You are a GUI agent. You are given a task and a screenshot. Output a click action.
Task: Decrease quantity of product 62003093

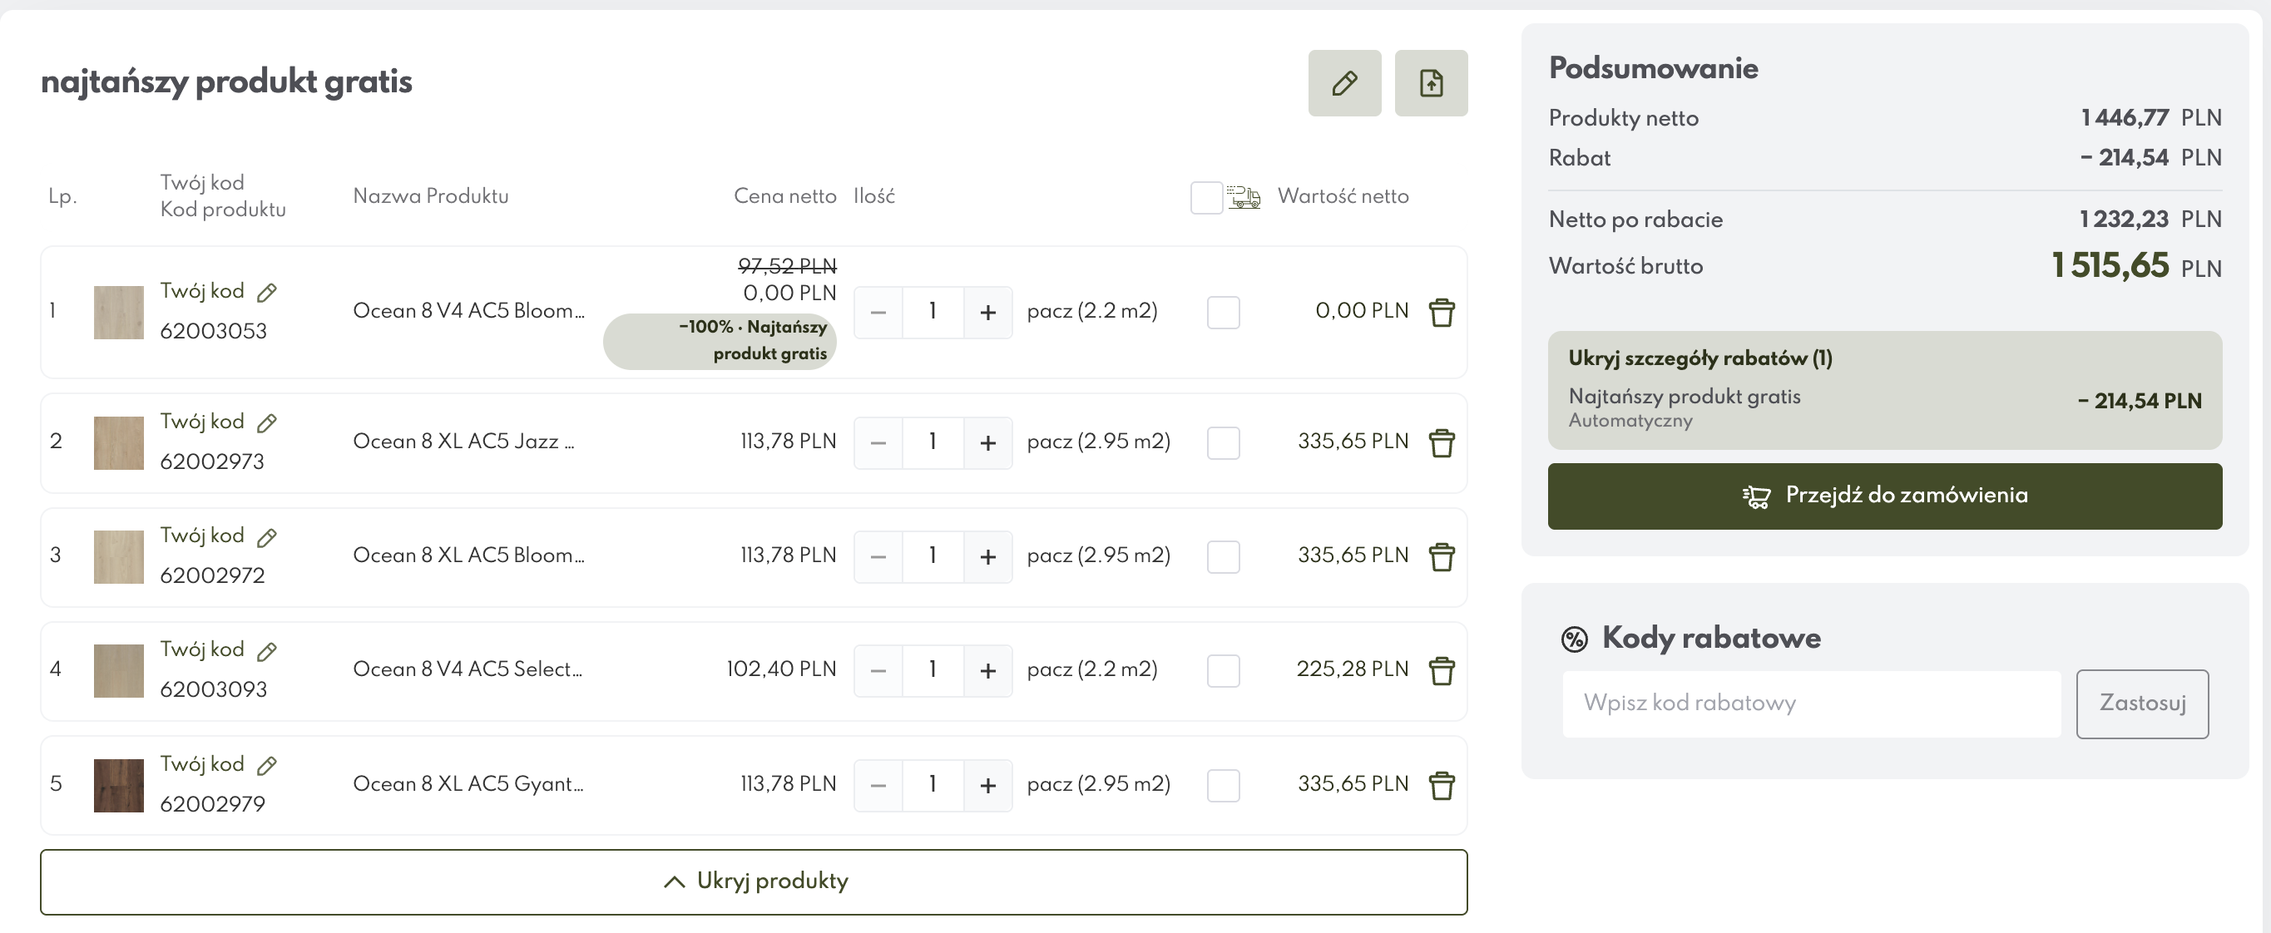(x=878, y=670)
